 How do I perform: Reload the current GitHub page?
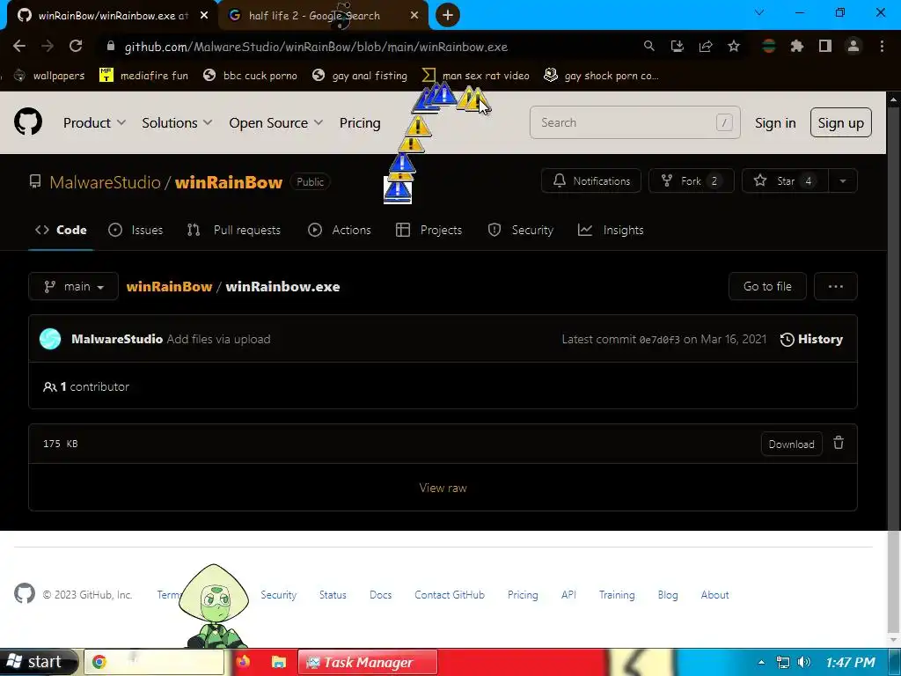click(76, 46)
